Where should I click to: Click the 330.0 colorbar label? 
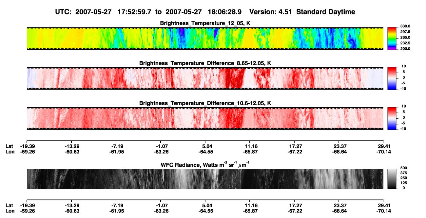point(406,26)
